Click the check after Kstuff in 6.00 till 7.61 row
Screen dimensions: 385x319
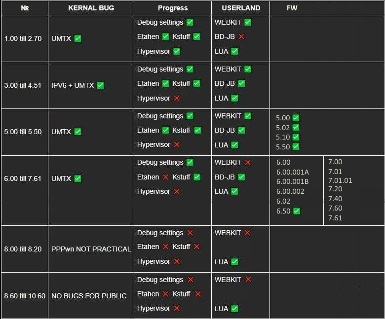point(197,177)
